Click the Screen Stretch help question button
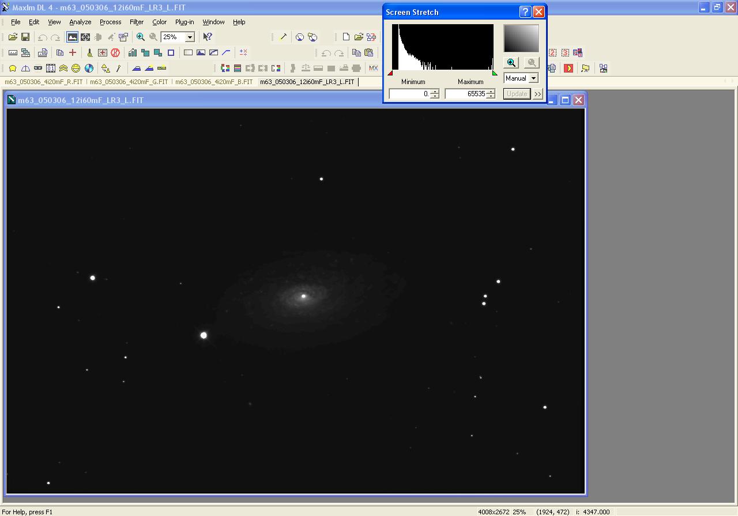 525,12
